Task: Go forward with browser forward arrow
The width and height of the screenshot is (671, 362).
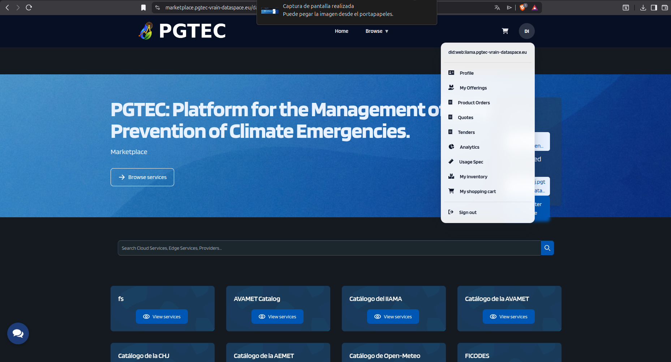Action: point(18,8)
